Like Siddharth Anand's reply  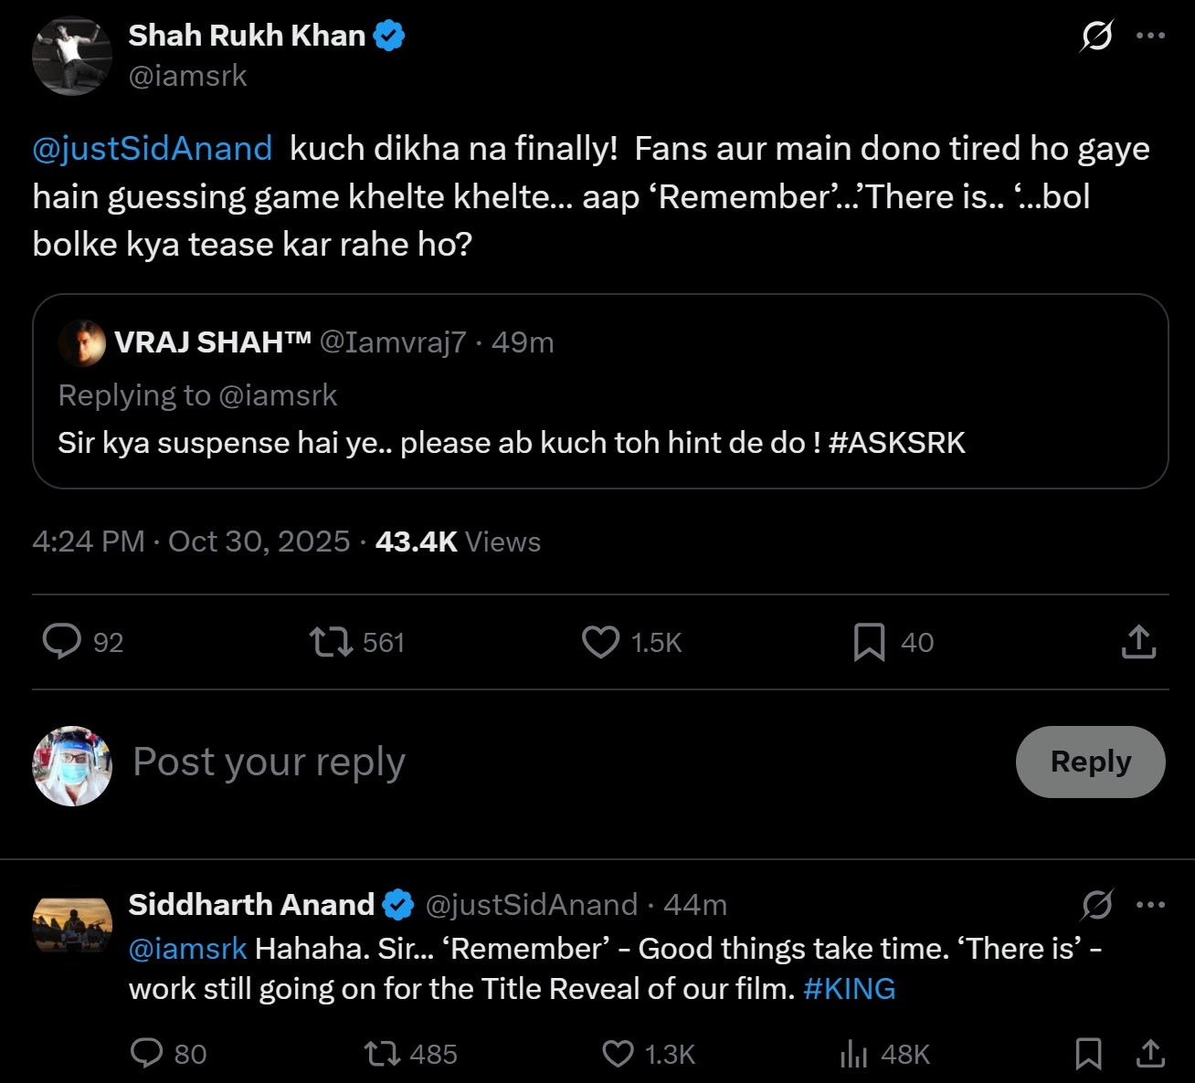618,1054
